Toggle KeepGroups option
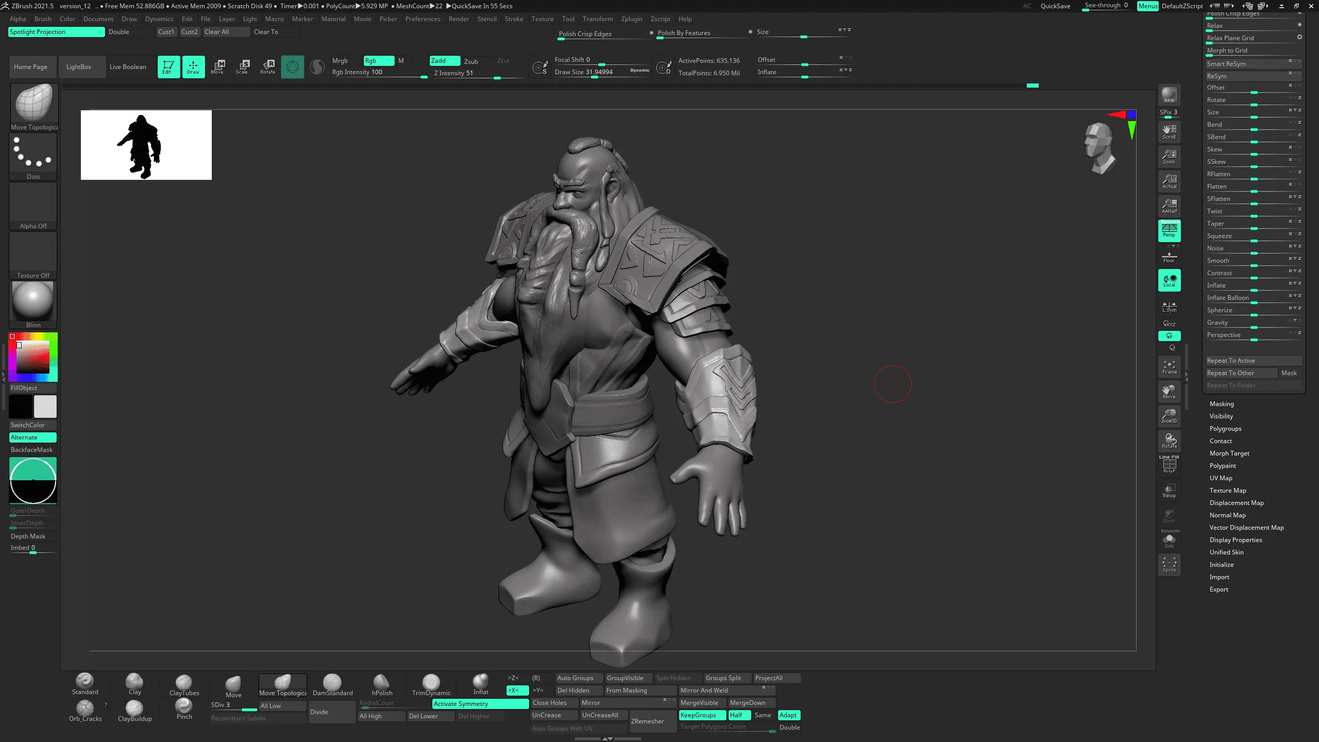Image resolution: width=1319 pixels, height=742 pixels. tap(702, 715)
